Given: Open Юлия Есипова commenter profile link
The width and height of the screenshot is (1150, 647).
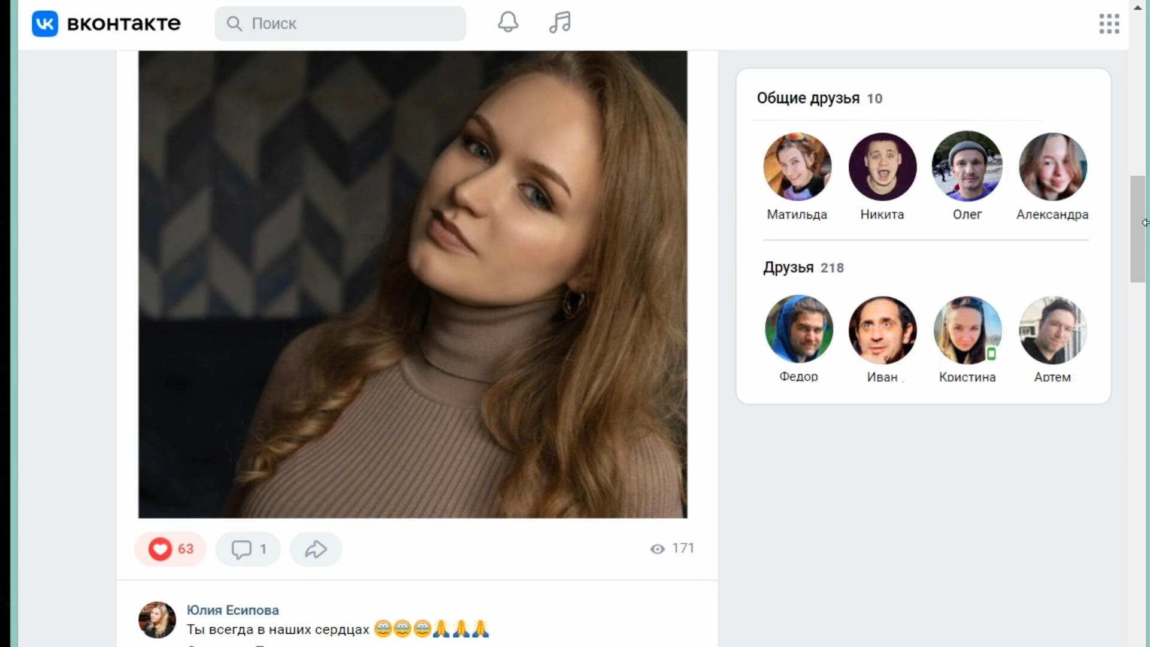Looking at the screenshot, I should [x=232, y=610].
